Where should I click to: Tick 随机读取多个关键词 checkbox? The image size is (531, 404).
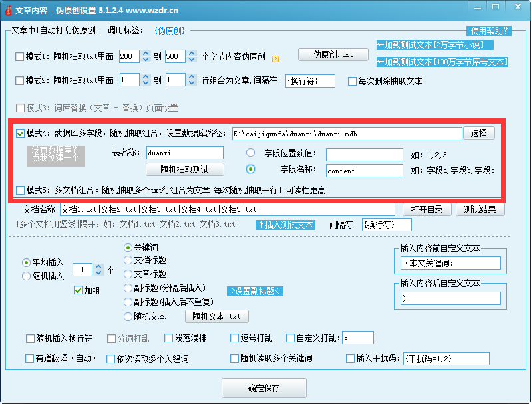234,358
